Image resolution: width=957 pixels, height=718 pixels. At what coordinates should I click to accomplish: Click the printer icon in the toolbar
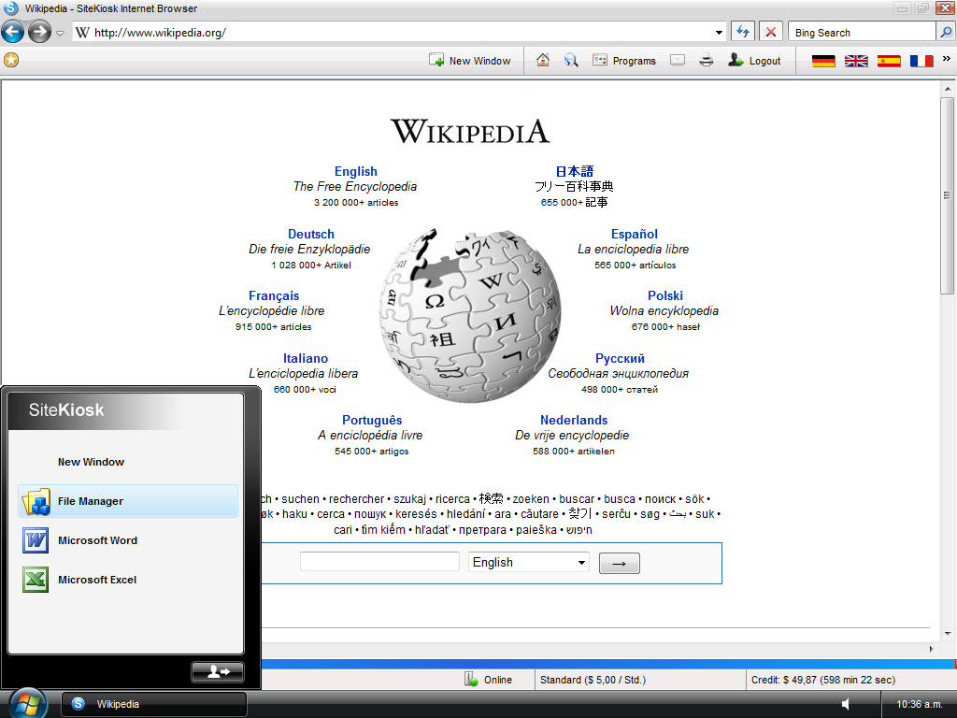pyautogui.click(x=707, y=61)
